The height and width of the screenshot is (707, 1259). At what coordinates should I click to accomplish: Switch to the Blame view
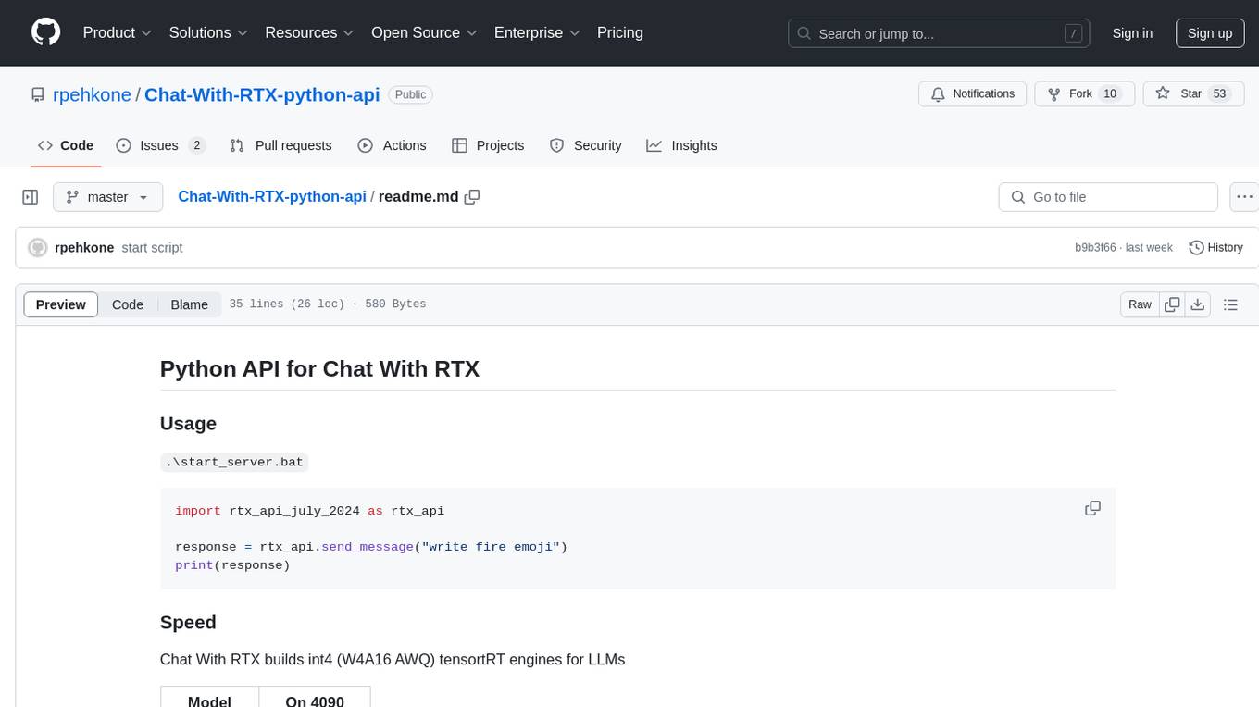(x=190, y=304)
